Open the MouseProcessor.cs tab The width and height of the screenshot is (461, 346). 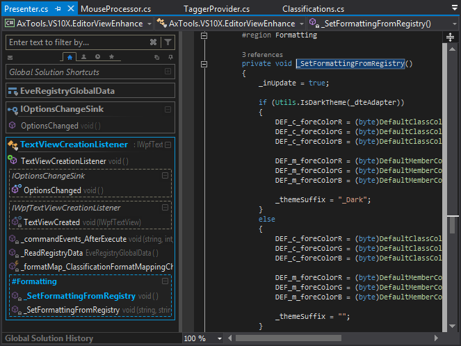pyautogui.click(x=115, y=9)
